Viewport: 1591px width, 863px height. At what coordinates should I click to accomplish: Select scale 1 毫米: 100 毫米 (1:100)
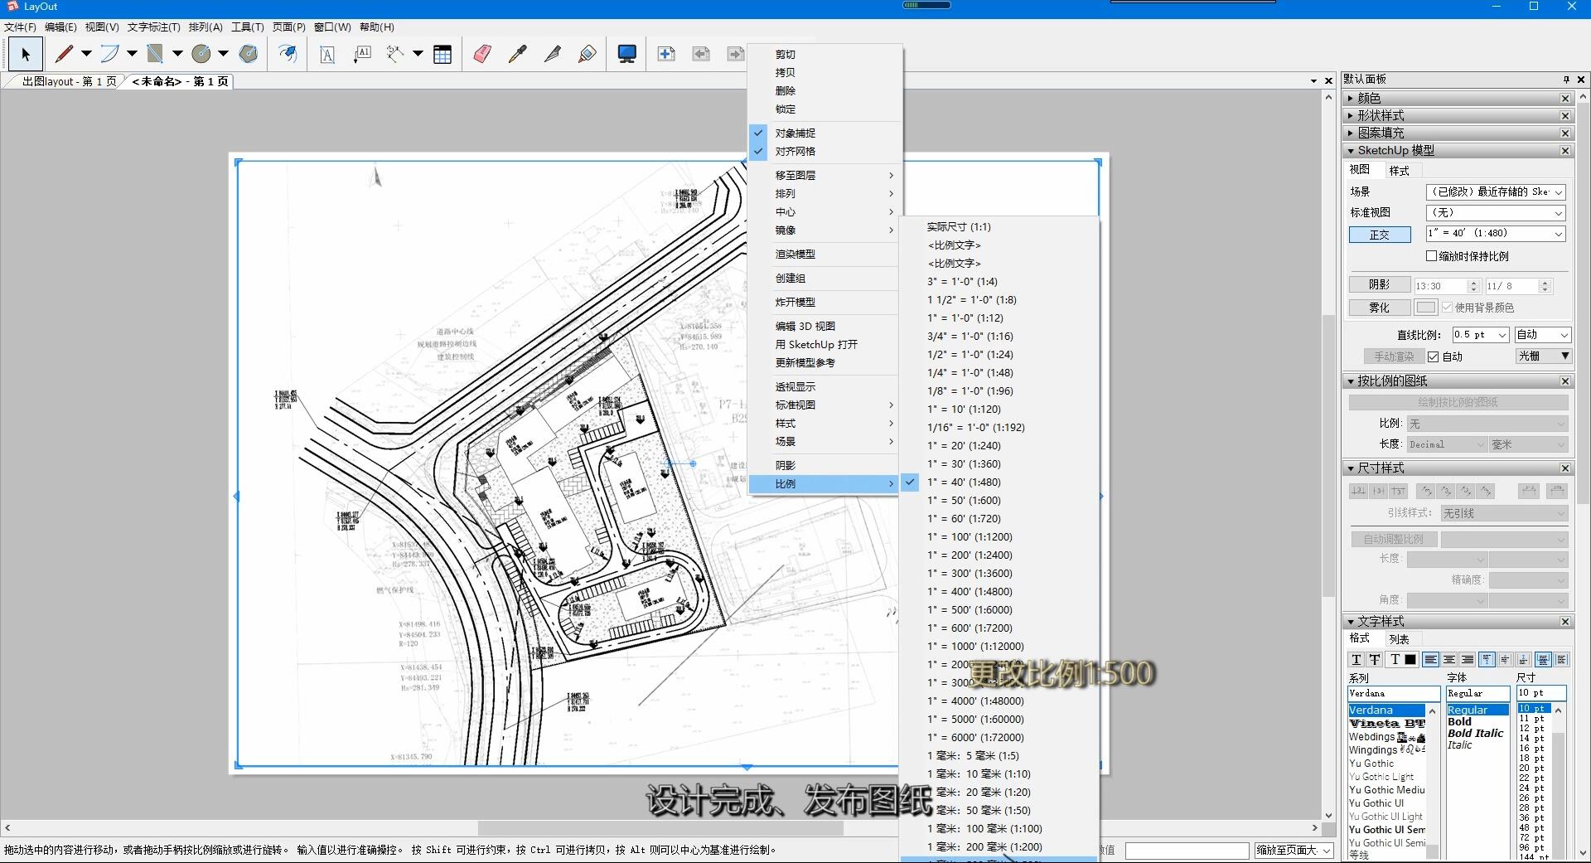pyautogui.click(x=999, y=828)
